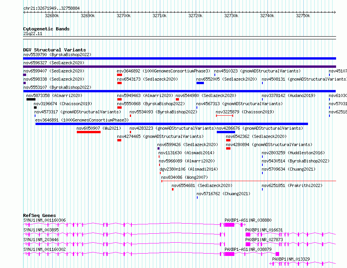Open nsv4508131 gnomAD variant label
The height and width of the screenshot is (268, 347).
click(x=304, y=79)
